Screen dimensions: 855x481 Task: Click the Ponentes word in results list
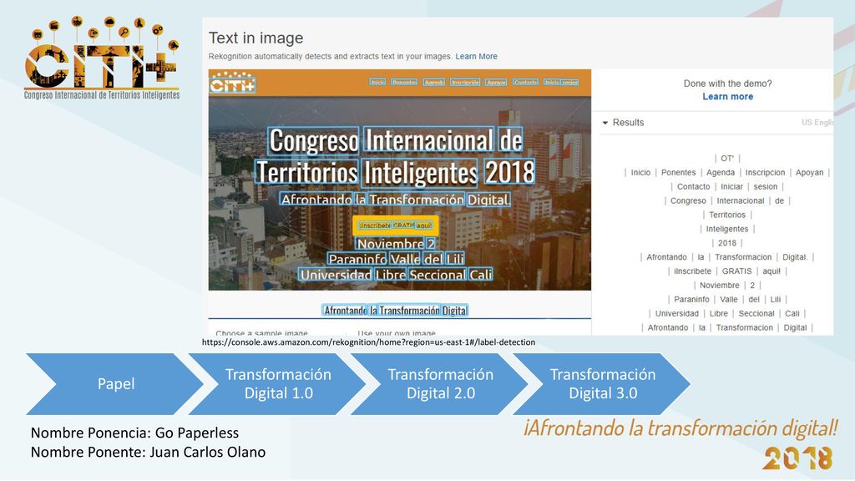(x=678, y=172)
